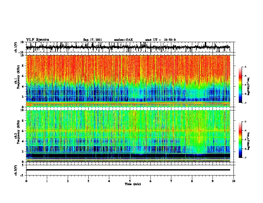Click the ch.2 color scale log(PSD) units label

[249, 141]
